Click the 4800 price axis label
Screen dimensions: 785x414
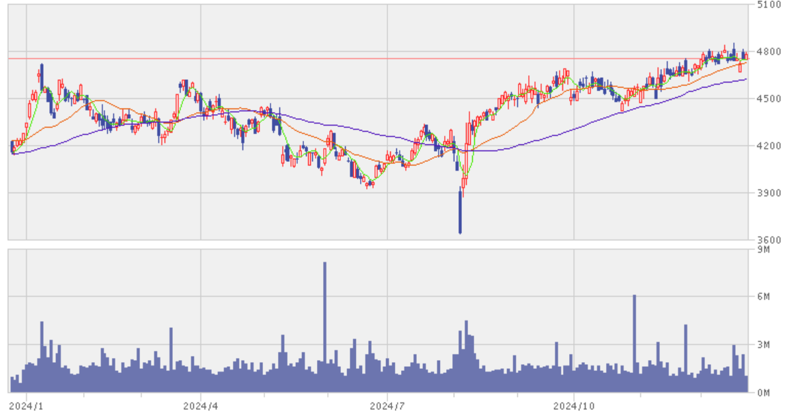pos(769,51)
